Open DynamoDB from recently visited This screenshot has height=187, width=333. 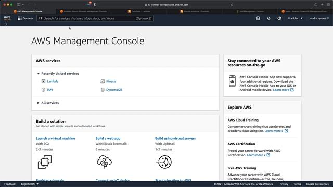pos(114,90)
